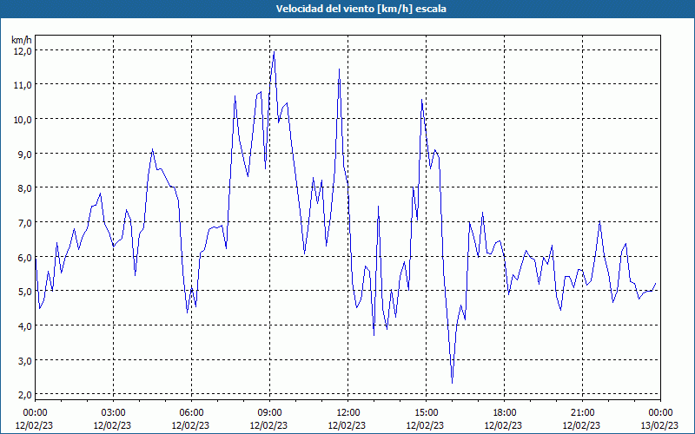Click the 9,0 y-axis value
Screen dimensions: 695x434
pos(24,154)
